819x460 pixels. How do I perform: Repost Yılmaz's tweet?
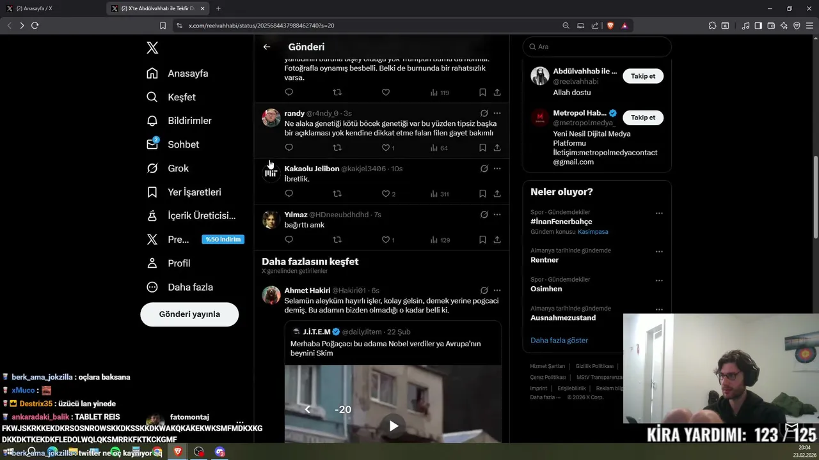[337, 240]
